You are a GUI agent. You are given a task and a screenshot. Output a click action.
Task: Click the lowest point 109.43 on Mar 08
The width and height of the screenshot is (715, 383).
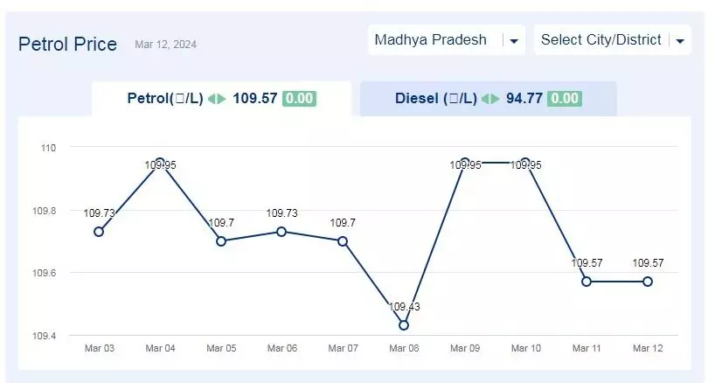click(x=404, y=325)
